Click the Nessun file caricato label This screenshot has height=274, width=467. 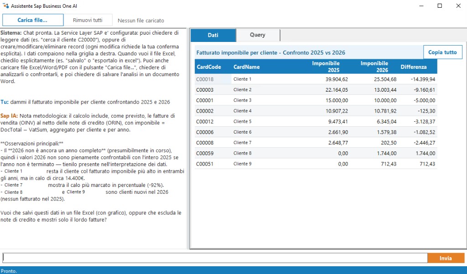click(141, 21)
